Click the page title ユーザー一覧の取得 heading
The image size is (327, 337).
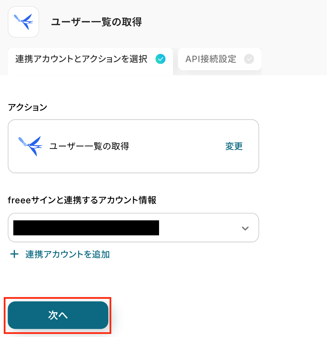[96, 22]
